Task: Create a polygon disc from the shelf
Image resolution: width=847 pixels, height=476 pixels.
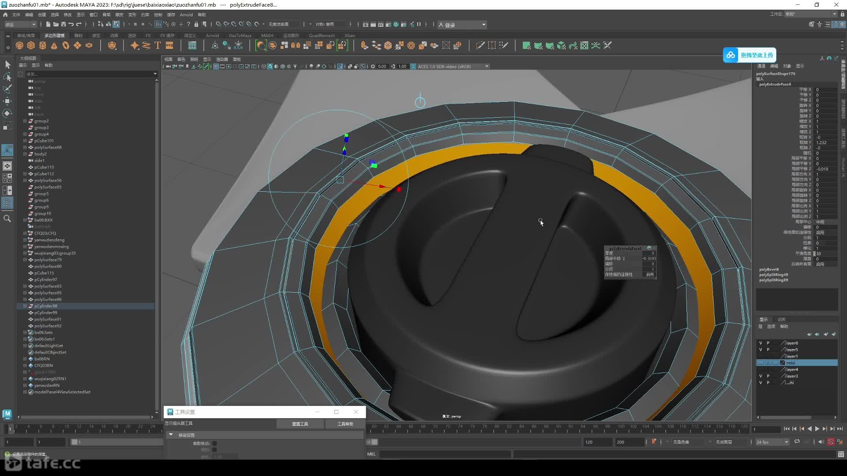Action: pos(89,45)
